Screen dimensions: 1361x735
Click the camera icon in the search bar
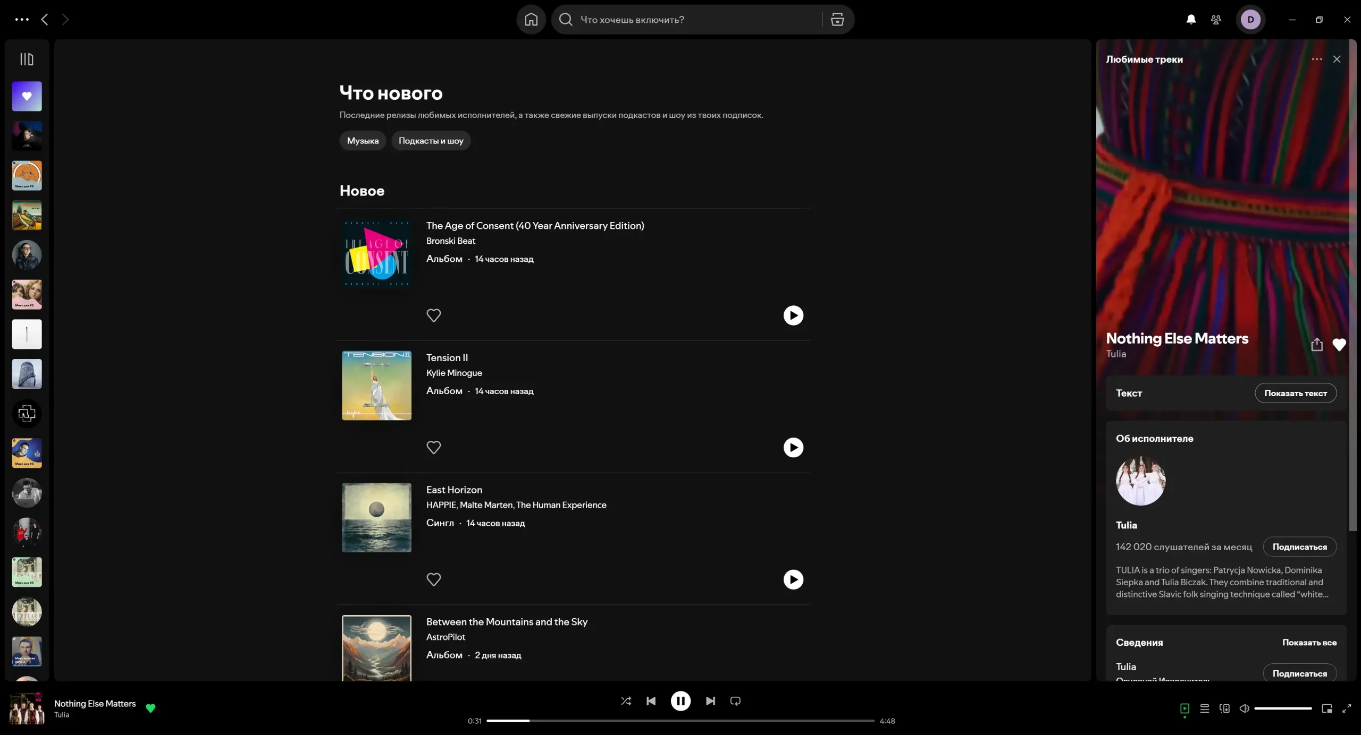(837, 20)
